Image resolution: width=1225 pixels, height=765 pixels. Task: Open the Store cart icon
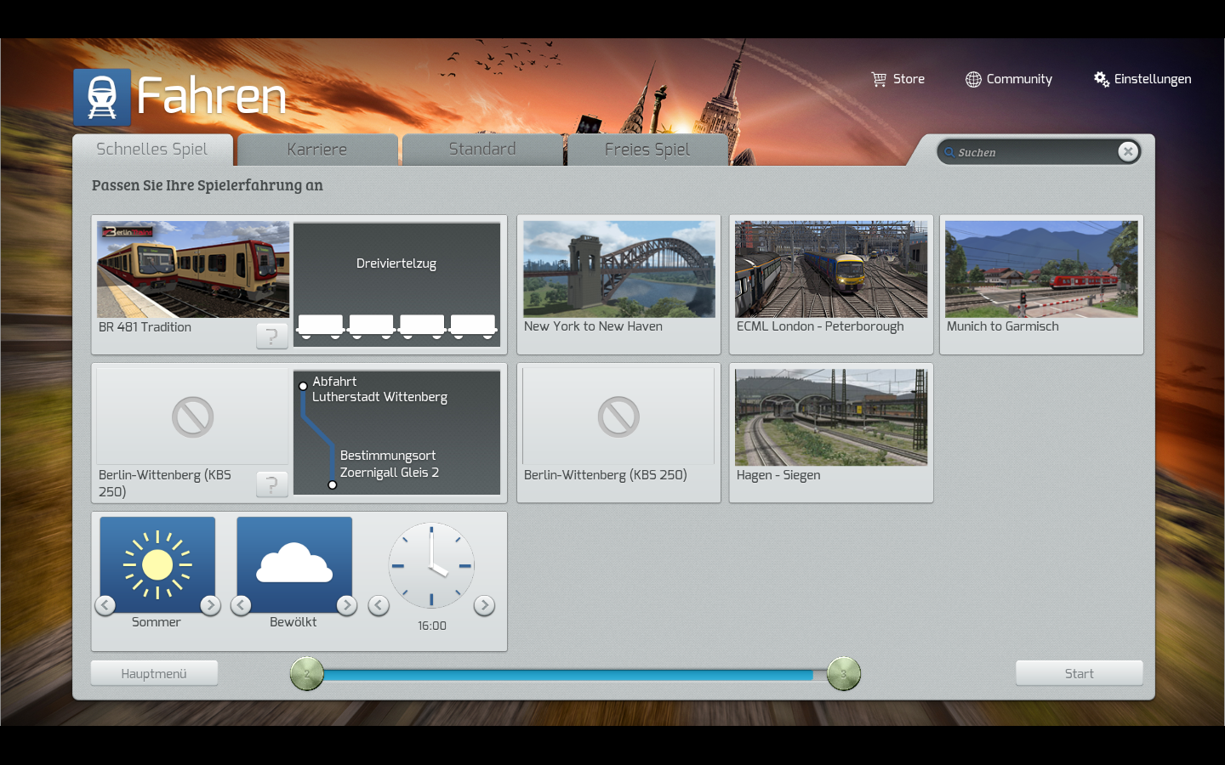(879, 79)
